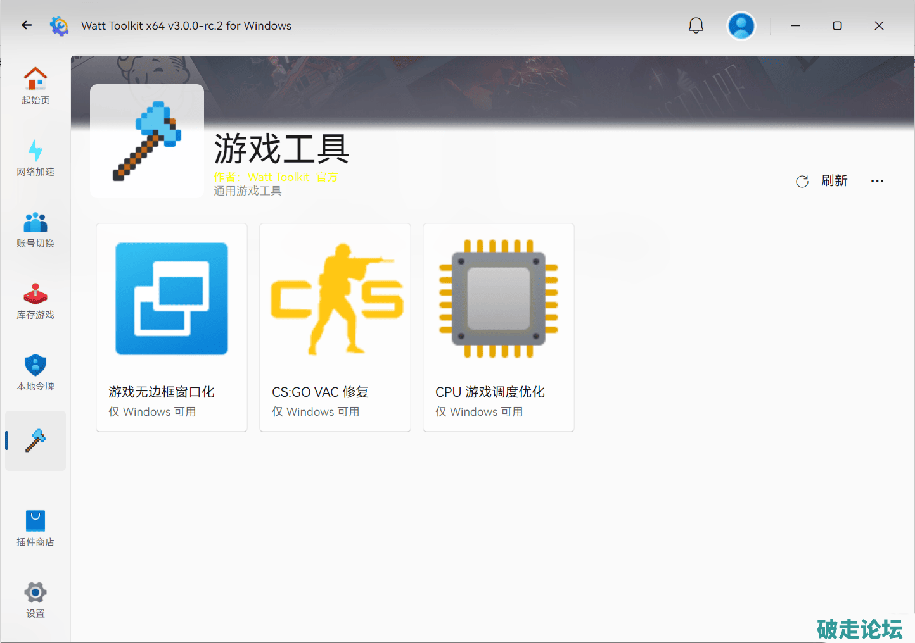Image resolution: width=915 pixels, height=643 pixels.
Task: Open 设置 settings page
Action: 35,600
